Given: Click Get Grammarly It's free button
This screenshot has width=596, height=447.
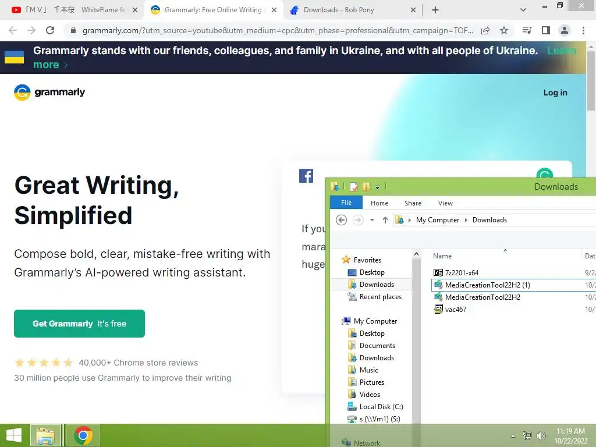Looking at the screenshot, I should [x=79, y=324].
